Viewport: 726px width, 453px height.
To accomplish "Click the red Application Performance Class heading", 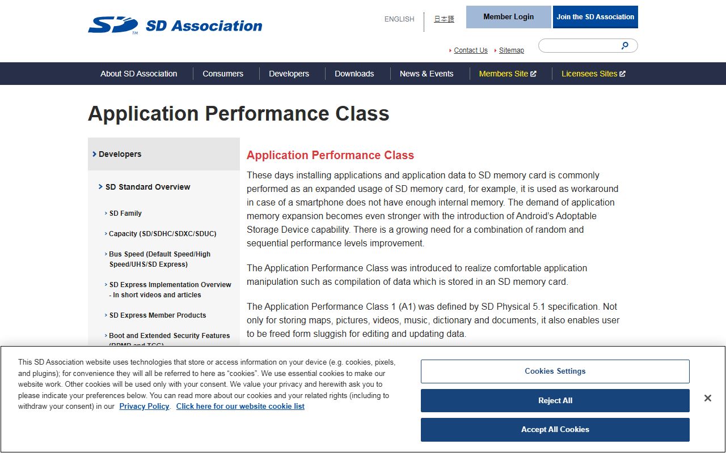I will tap(330, 155).
